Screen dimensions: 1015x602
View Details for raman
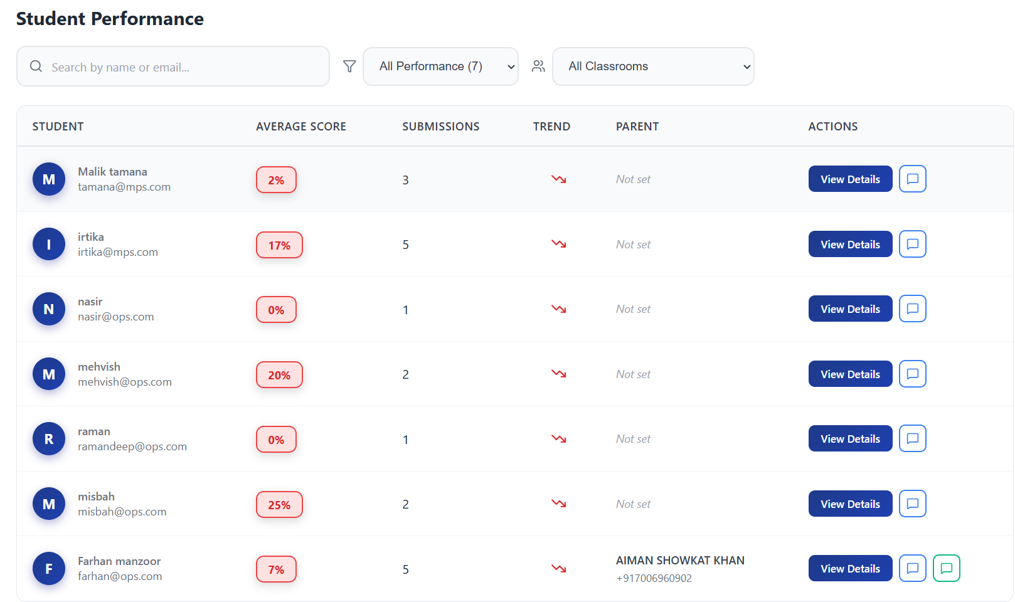point(850,438)
